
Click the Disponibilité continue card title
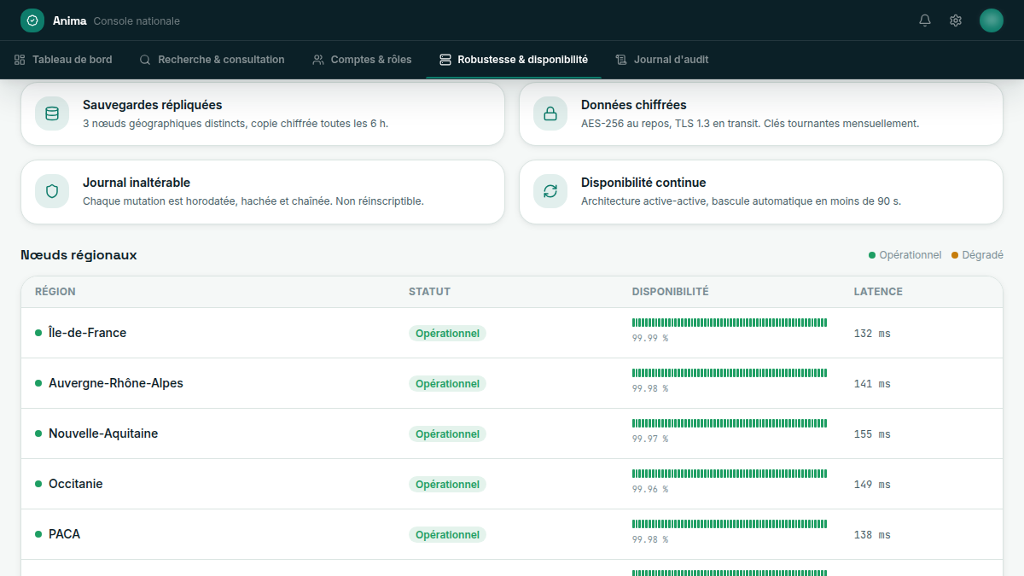(x=643, y=183)
